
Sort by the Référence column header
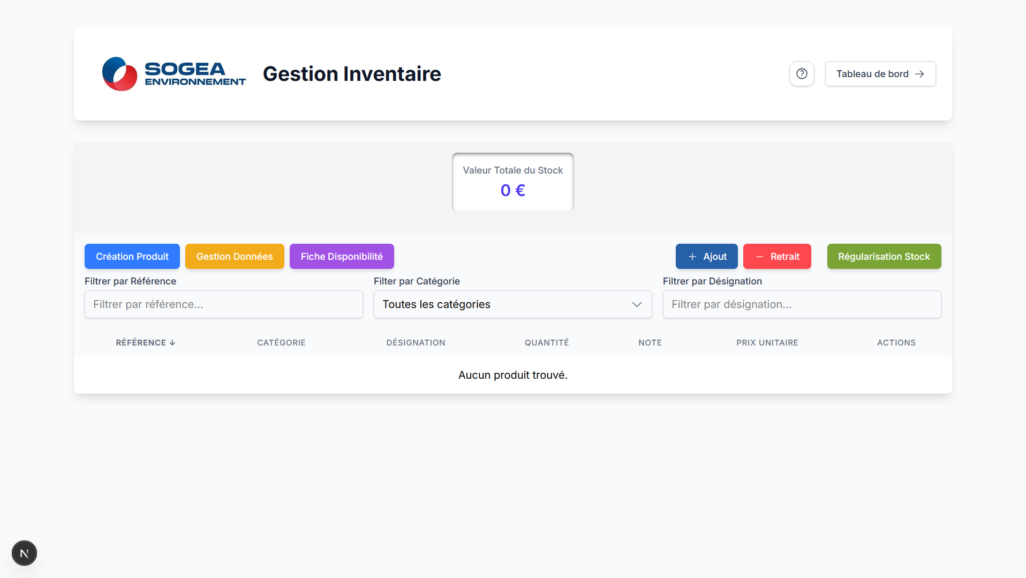(x=146, y=343)
